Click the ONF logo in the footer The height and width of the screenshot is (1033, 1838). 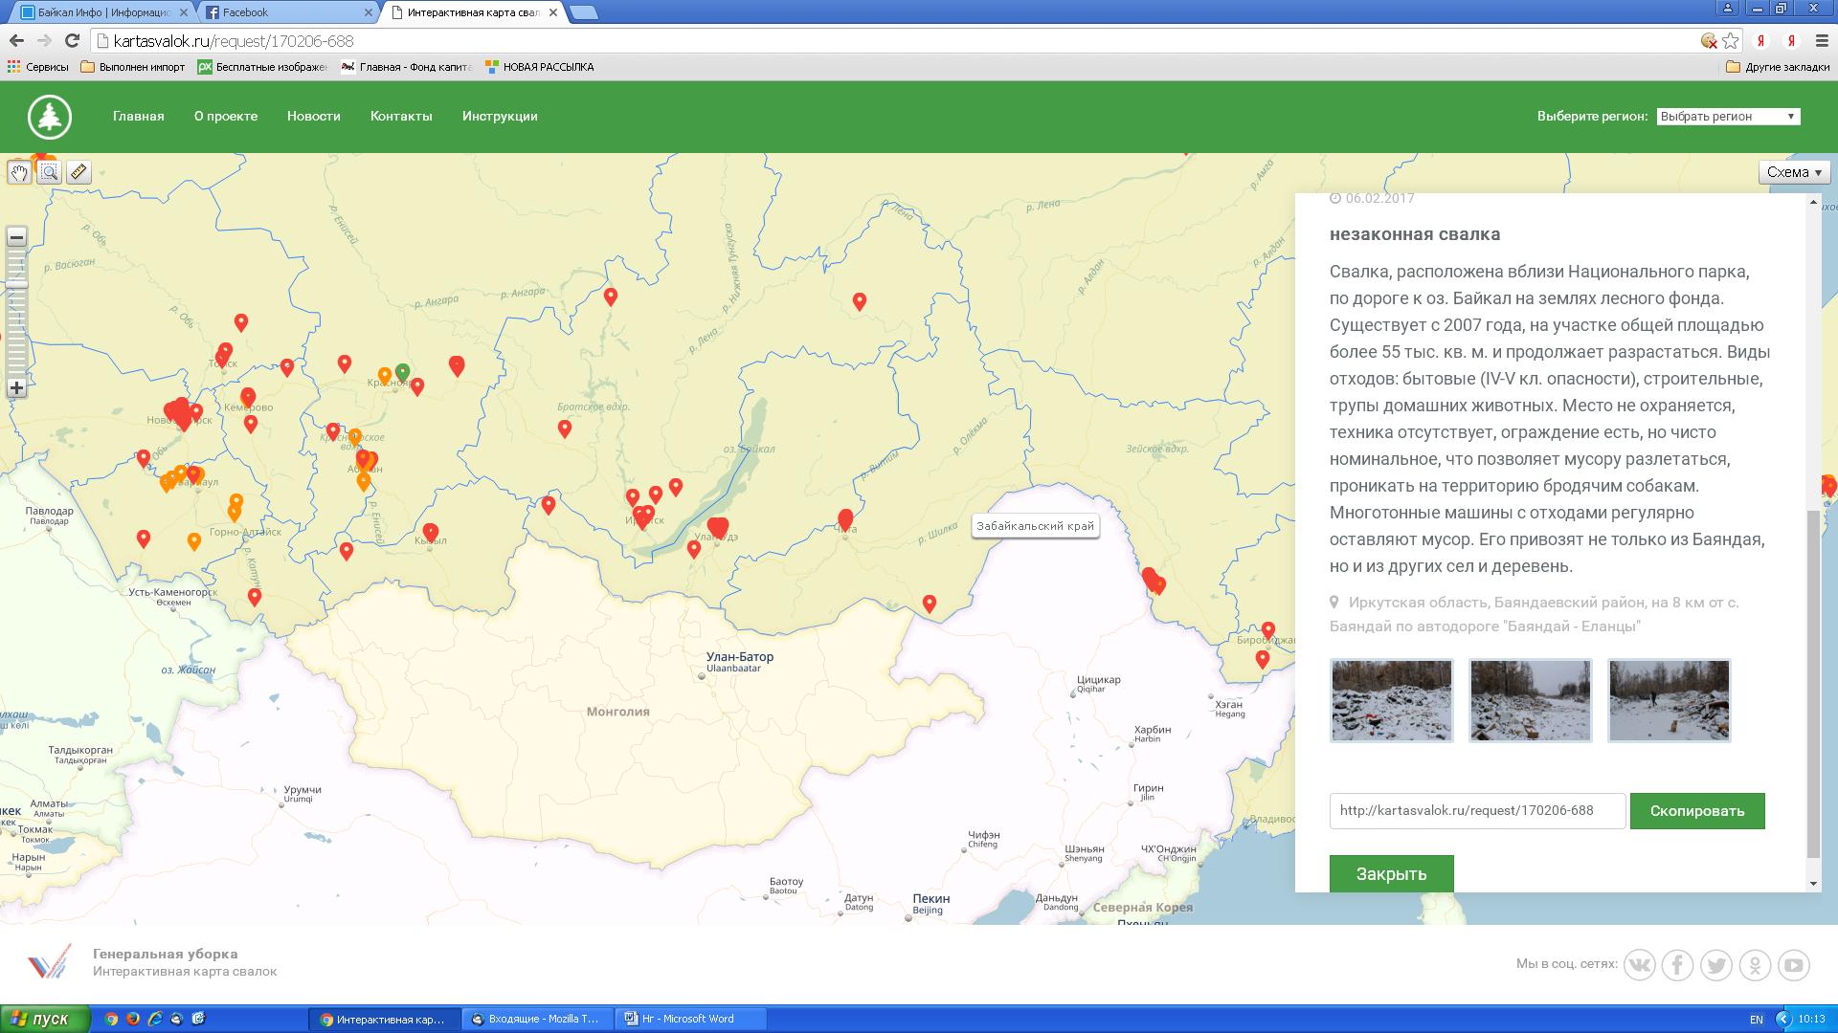click(49, 962)
